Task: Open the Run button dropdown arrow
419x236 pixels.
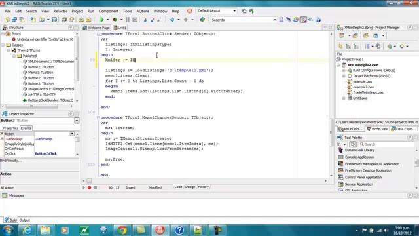Action: click(107, 20)
